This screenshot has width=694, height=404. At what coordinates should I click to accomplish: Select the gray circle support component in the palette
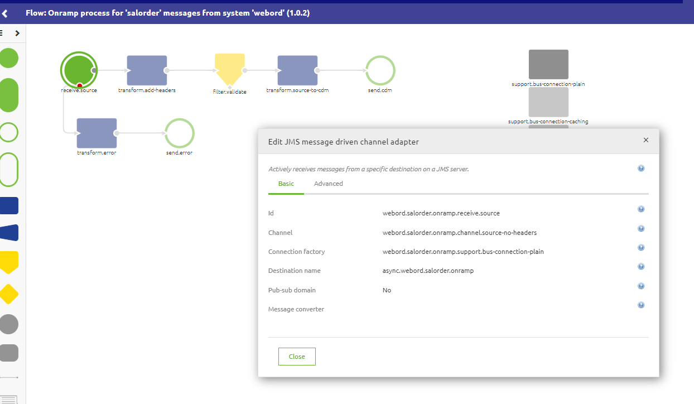[x=10, y=324]
